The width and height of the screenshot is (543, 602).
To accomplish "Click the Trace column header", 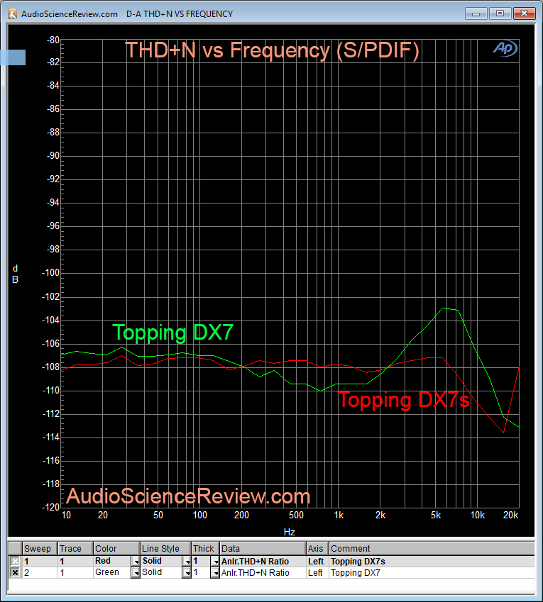I will 75,548.
